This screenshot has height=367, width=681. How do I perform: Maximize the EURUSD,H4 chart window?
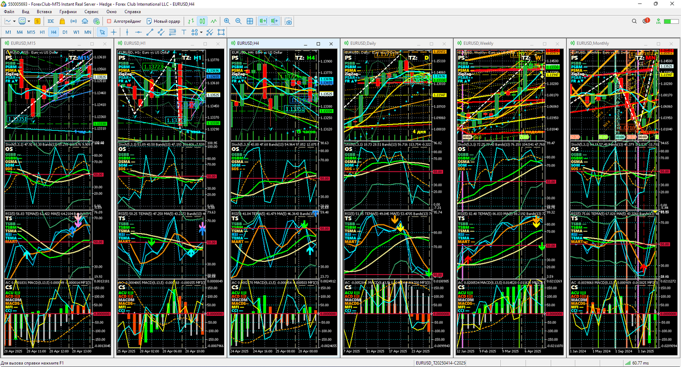[318, 44]
